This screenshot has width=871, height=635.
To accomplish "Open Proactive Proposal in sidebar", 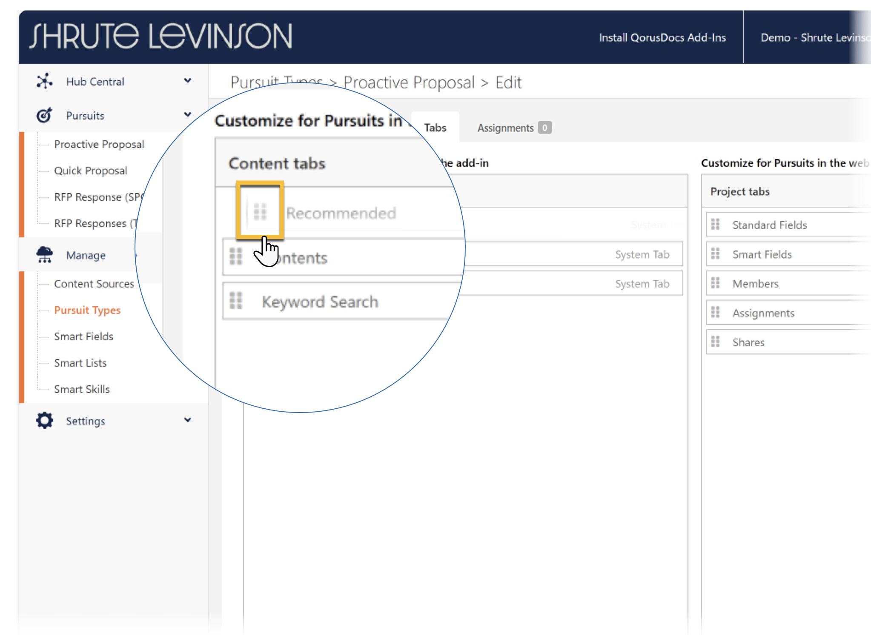I will (99, 144).
